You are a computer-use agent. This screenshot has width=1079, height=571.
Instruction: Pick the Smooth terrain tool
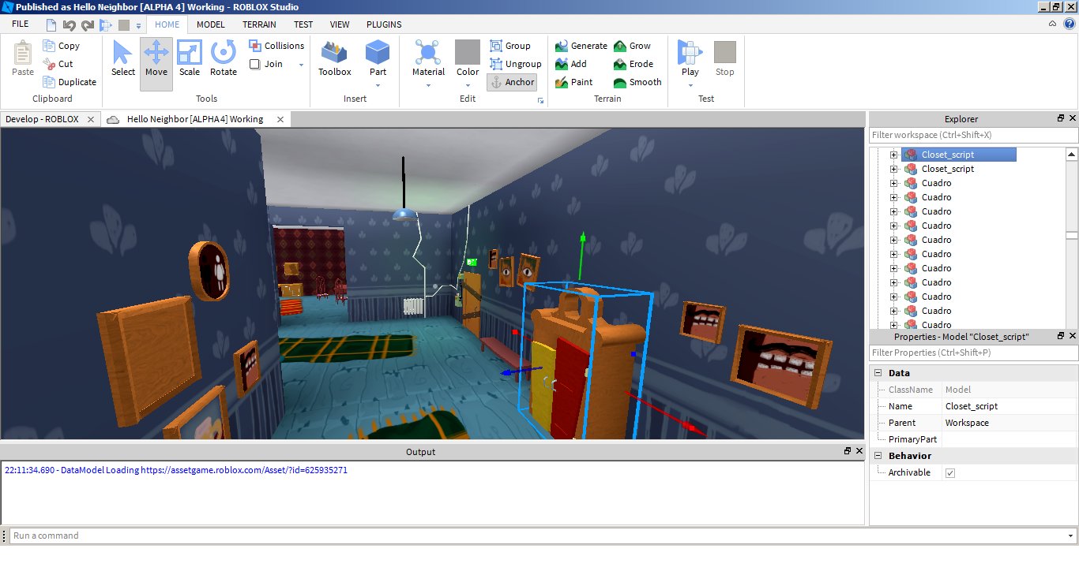click(637, 82)
